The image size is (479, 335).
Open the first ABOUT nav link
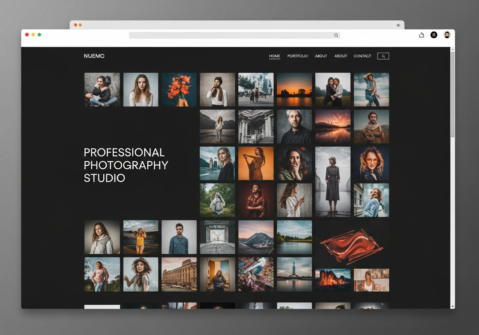click(321, 56)
